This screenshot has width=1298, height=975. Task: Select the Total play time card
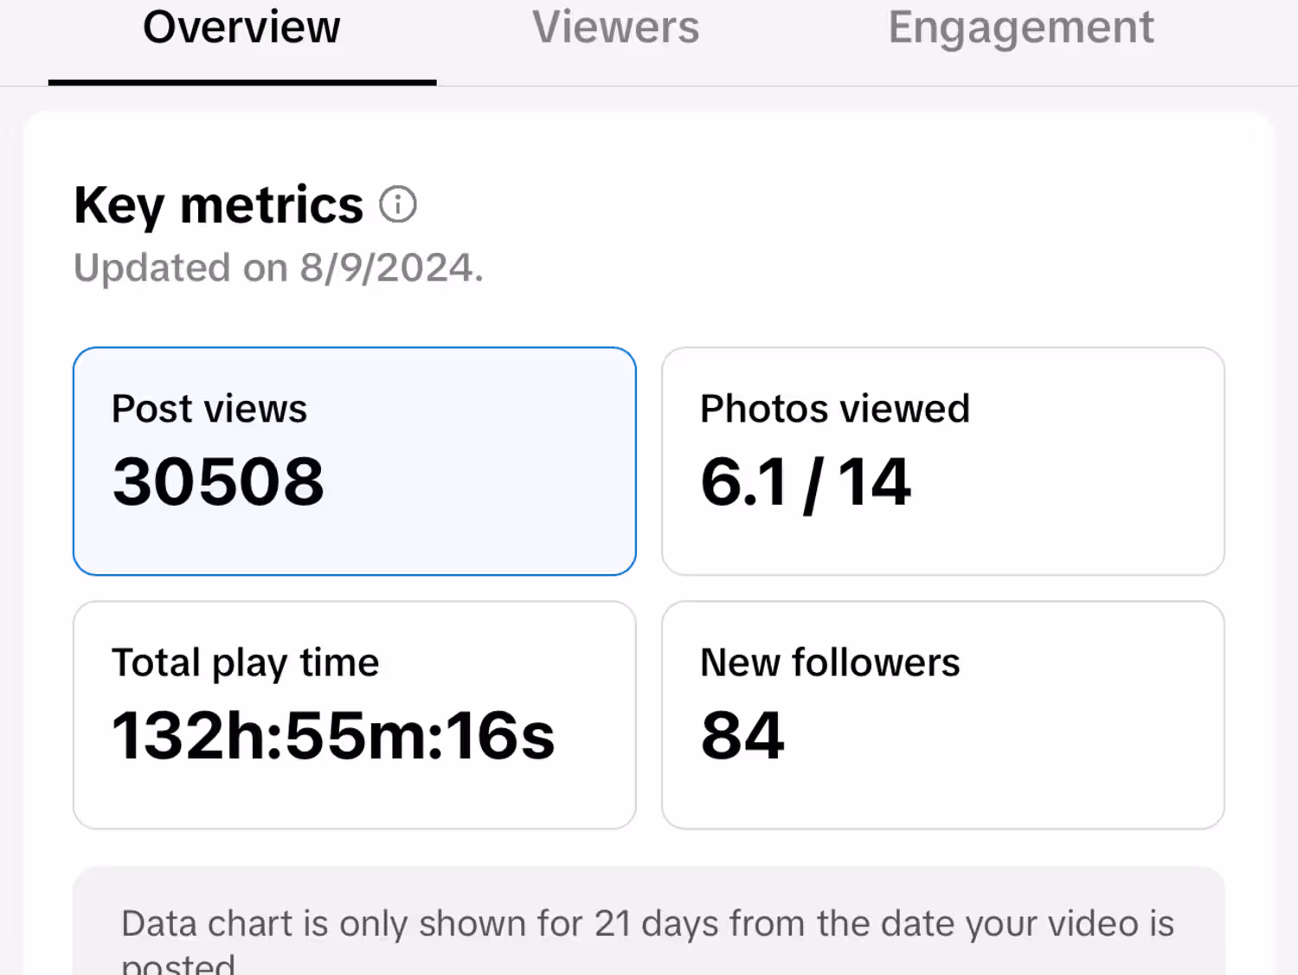[x=355, y=714]
